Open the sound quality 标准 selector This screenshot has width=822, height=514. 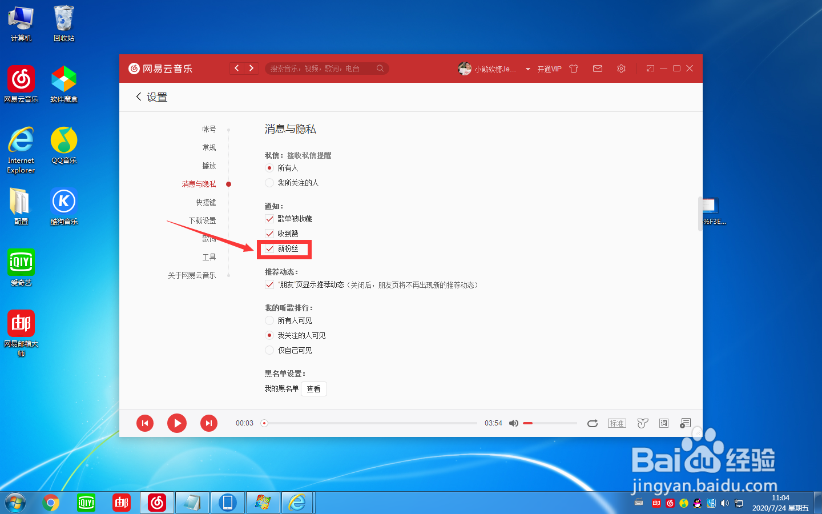point(617,423)
